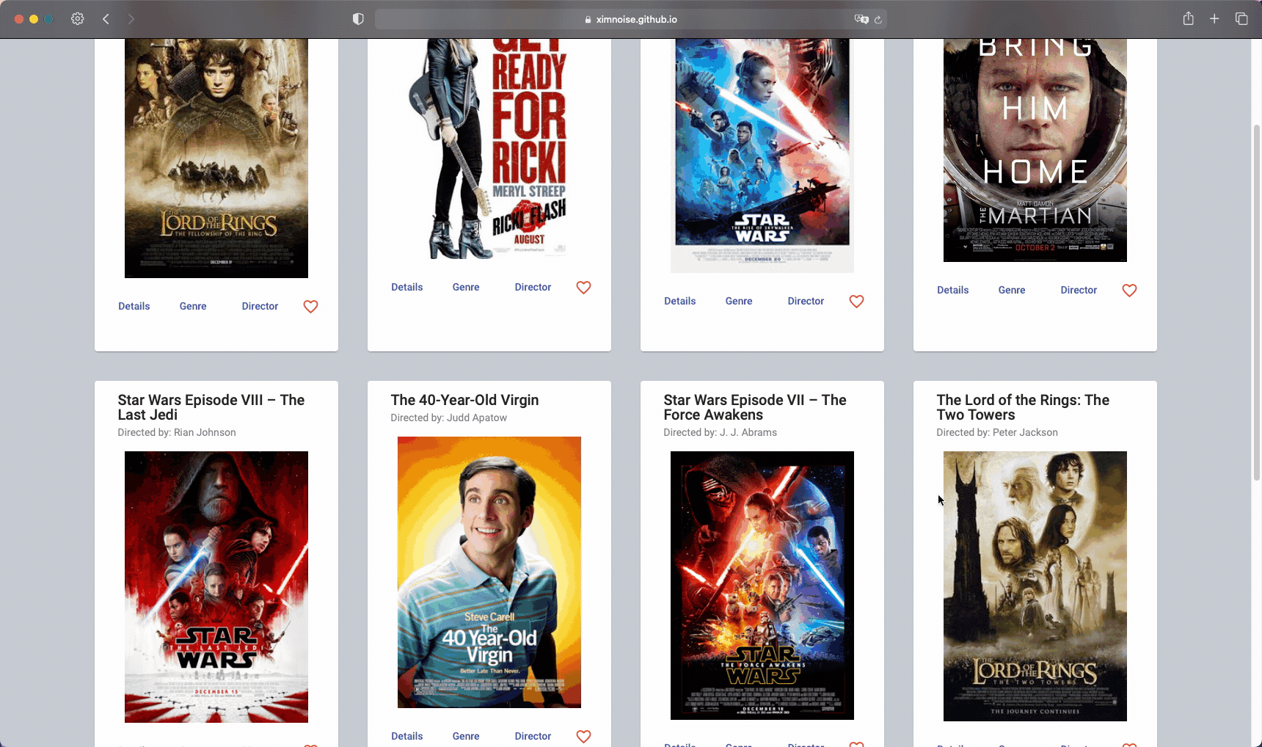Image resolution: width=1262 pixels, height=747 pixels.
Task: Open a new tab with plus icon
Action: 1214,19
